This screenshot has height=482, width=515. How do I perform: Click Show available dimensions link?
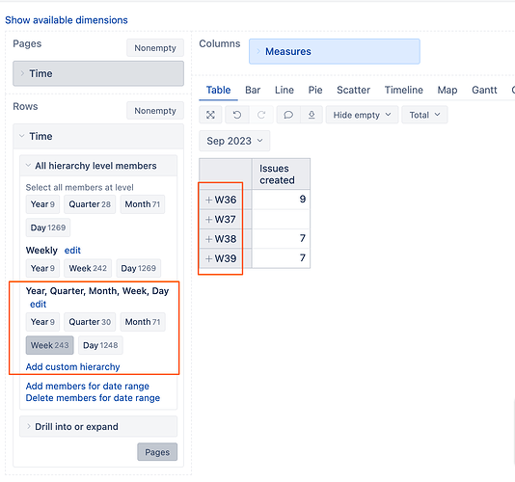tap(67, 20)
